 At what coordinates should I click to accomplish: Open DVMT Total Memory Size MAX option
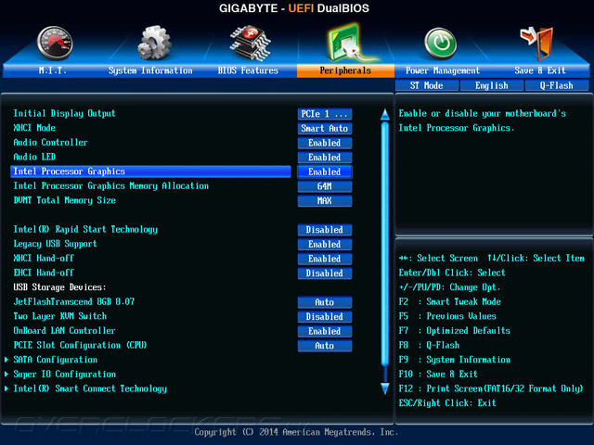tap(325, 200)
